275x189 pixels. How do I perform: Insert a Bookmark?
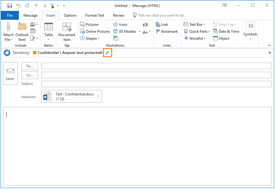pos(167,31)
